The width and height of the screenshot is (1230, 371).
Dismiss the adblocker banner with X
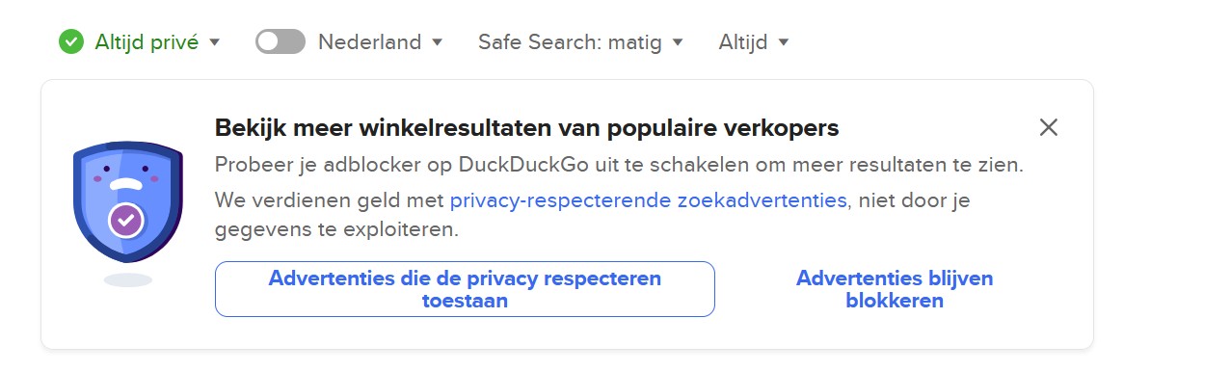coord(1049,127)
